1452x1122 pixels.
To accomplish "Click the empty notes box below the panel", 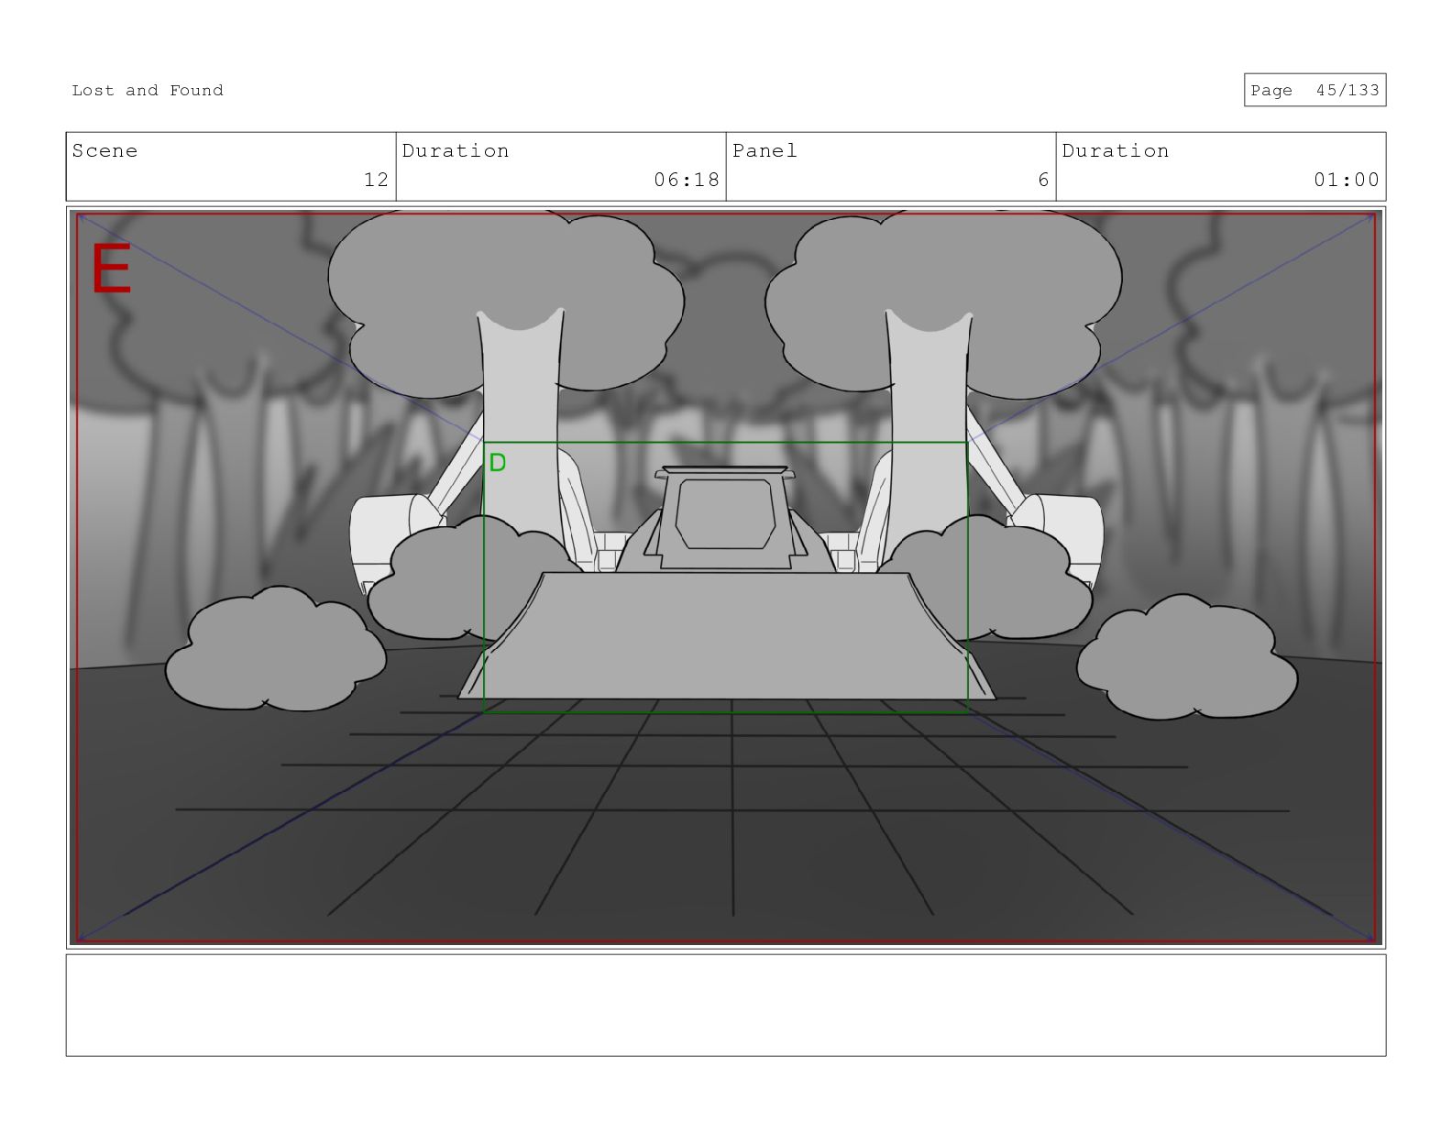I will pos(726,1006).
